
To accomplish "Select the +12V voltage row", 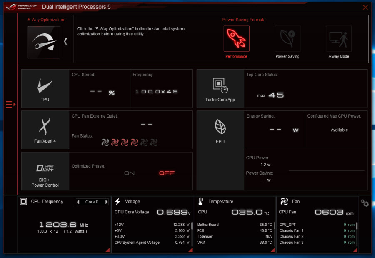I will pyautogui.click(x=152, y=225).
